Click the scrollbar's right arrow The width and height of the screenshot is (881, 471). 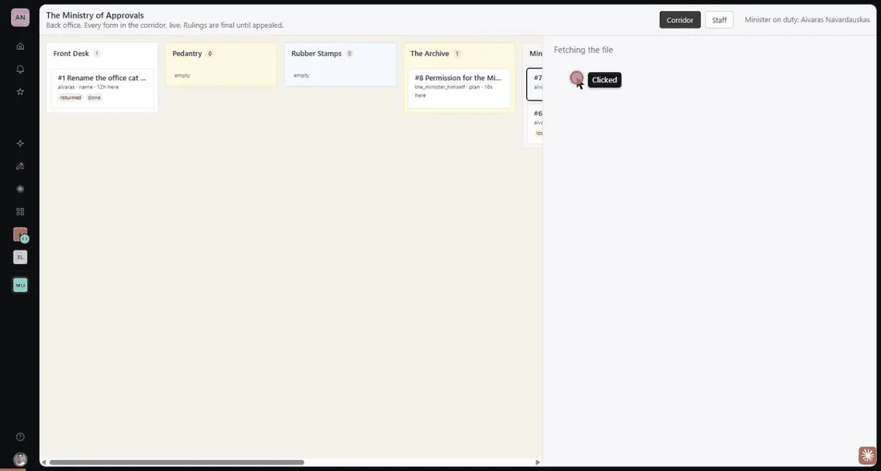point(537,462)
